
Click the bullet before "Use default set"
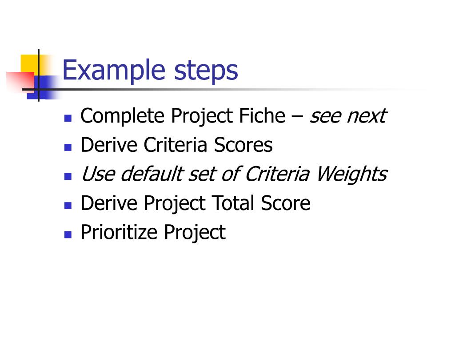click(x=68, y=176)
